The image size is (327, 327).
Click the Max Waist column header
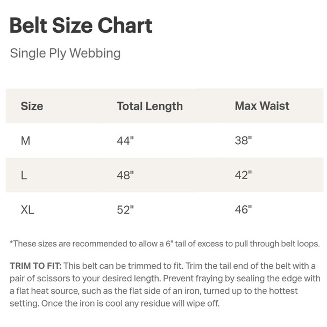[x=262, y=106]
